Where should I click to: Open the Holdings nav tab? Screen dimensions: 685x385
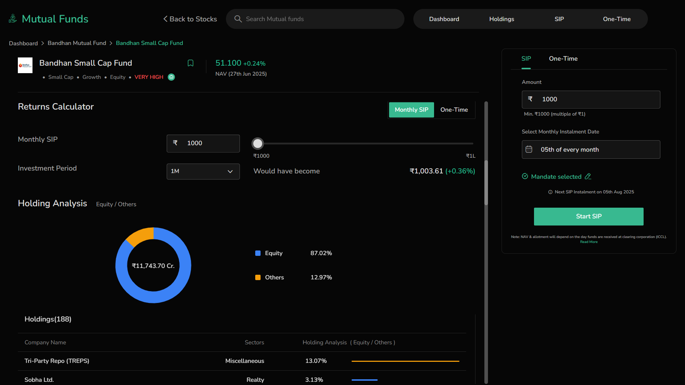502,19
